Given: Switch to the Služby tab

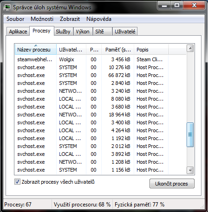Looking at the screenshot, I should [63, 32].
